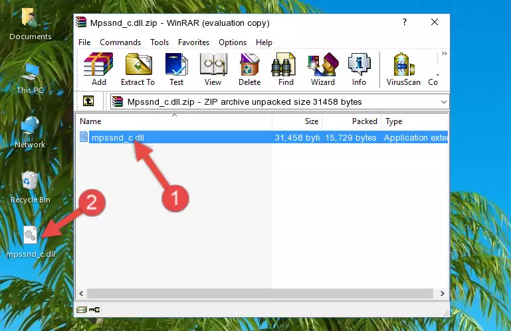The width and height of the screenshot is (511, 331).
Task: Click the Delete toolbar icon
Action: pos(250,69)
